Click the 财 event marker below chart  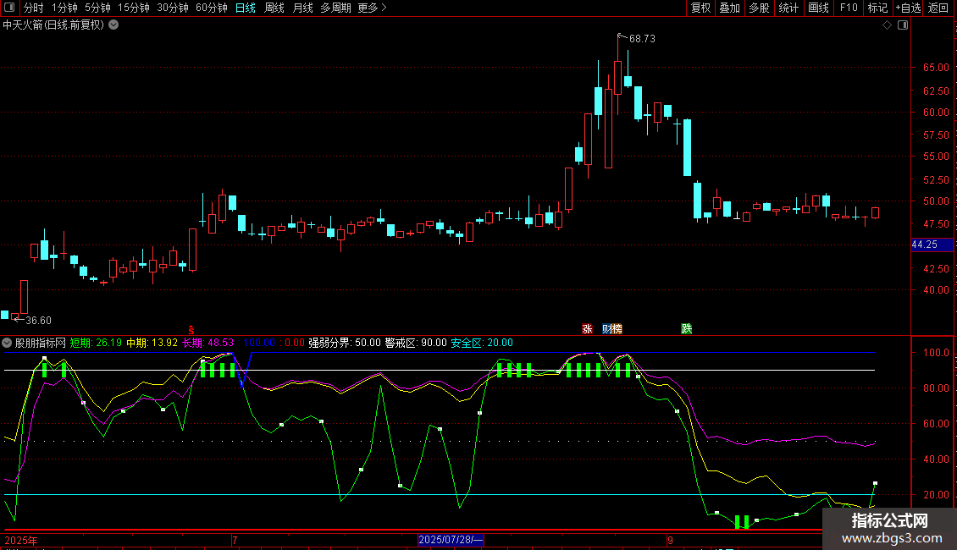pyautogui.click(x=607, y=328)
